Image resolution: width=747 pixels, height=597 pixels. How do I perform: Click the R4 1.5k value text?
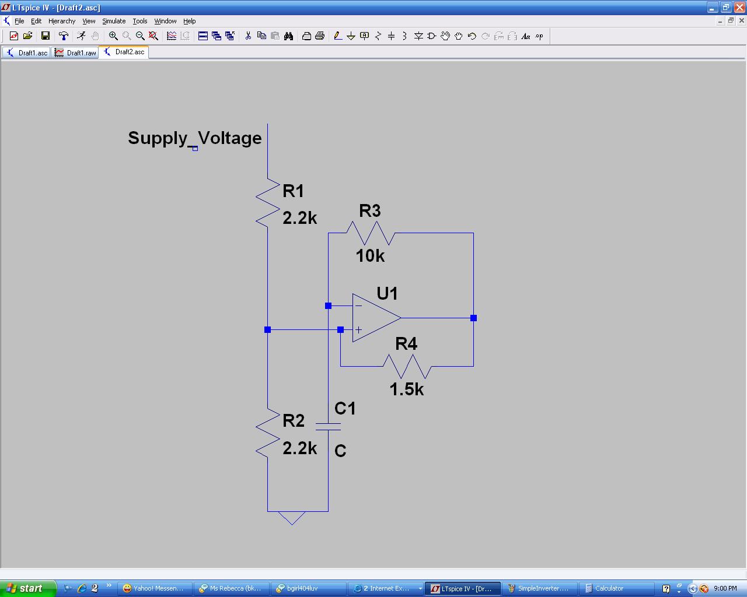407,389
